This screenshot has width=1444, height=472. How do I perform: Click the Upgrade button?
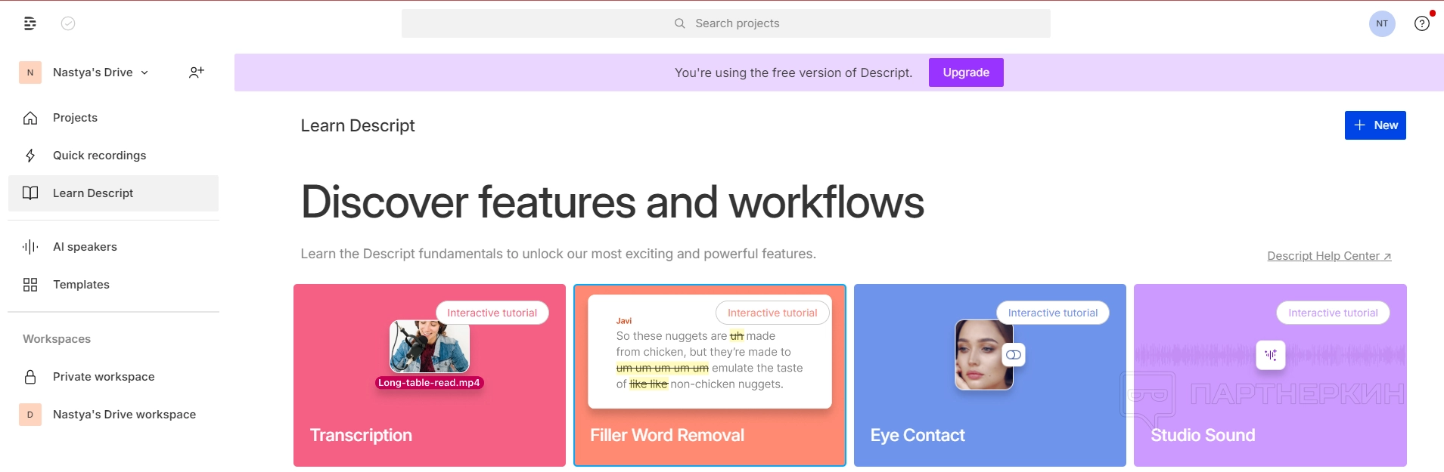[966, 72]
